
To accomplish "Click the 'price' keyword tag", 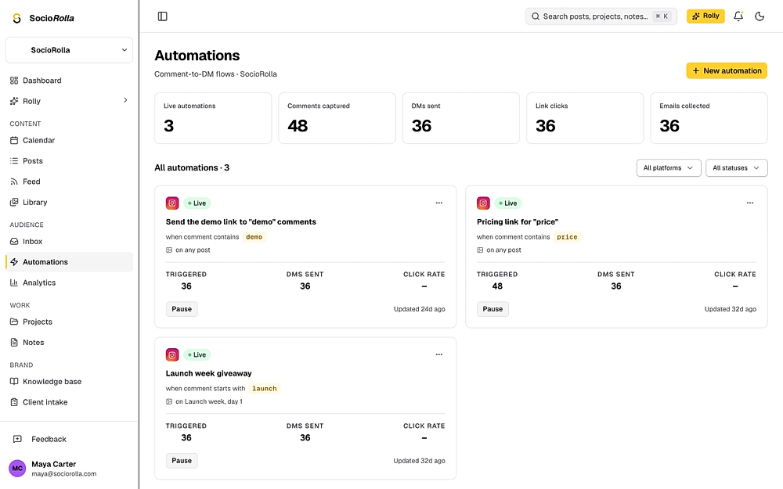I will tap(567, 237).
